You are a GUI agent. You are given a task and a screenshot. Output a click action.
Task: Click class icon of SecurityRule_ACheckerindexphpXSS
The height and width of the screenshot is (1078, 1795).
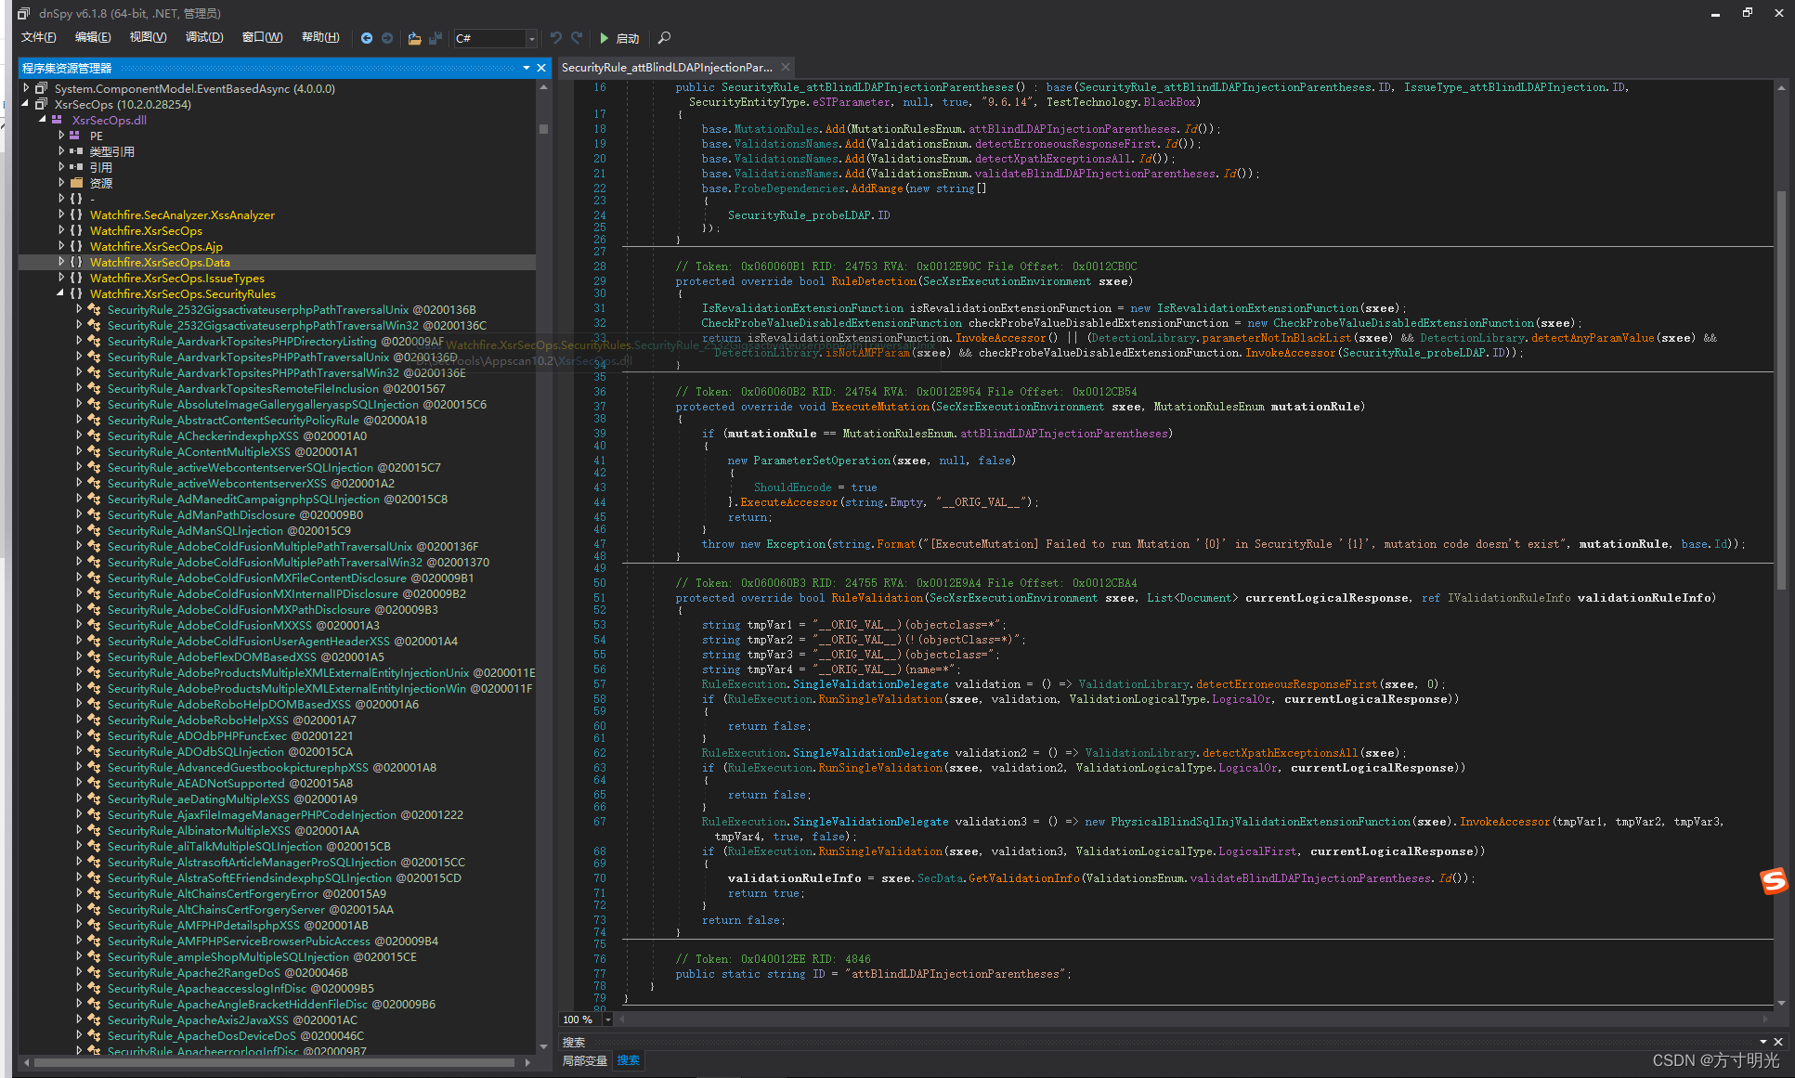pos(94,435)
